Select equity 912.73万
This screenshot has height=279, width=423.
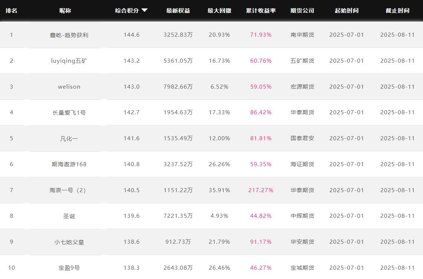point(178,242)
